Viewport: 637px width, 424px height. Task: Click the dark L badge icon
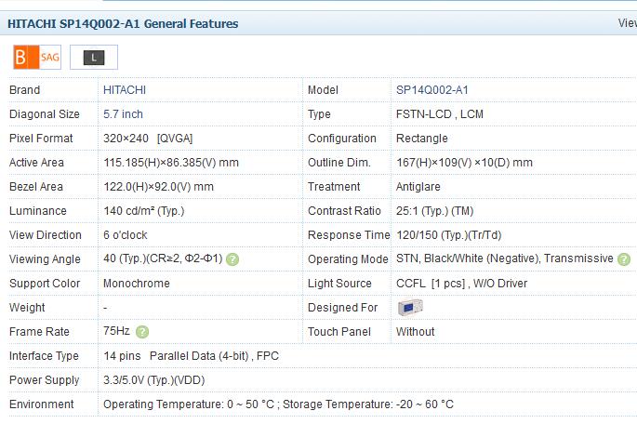pos(94,58)
